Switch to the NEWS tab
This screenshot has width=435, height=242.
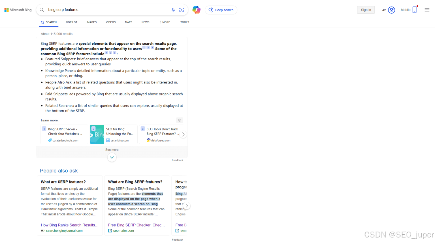pos(145,22)
